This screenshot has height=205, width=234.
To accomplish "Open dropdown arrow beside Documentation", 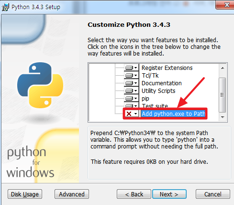I will click(x=136, y=83).
